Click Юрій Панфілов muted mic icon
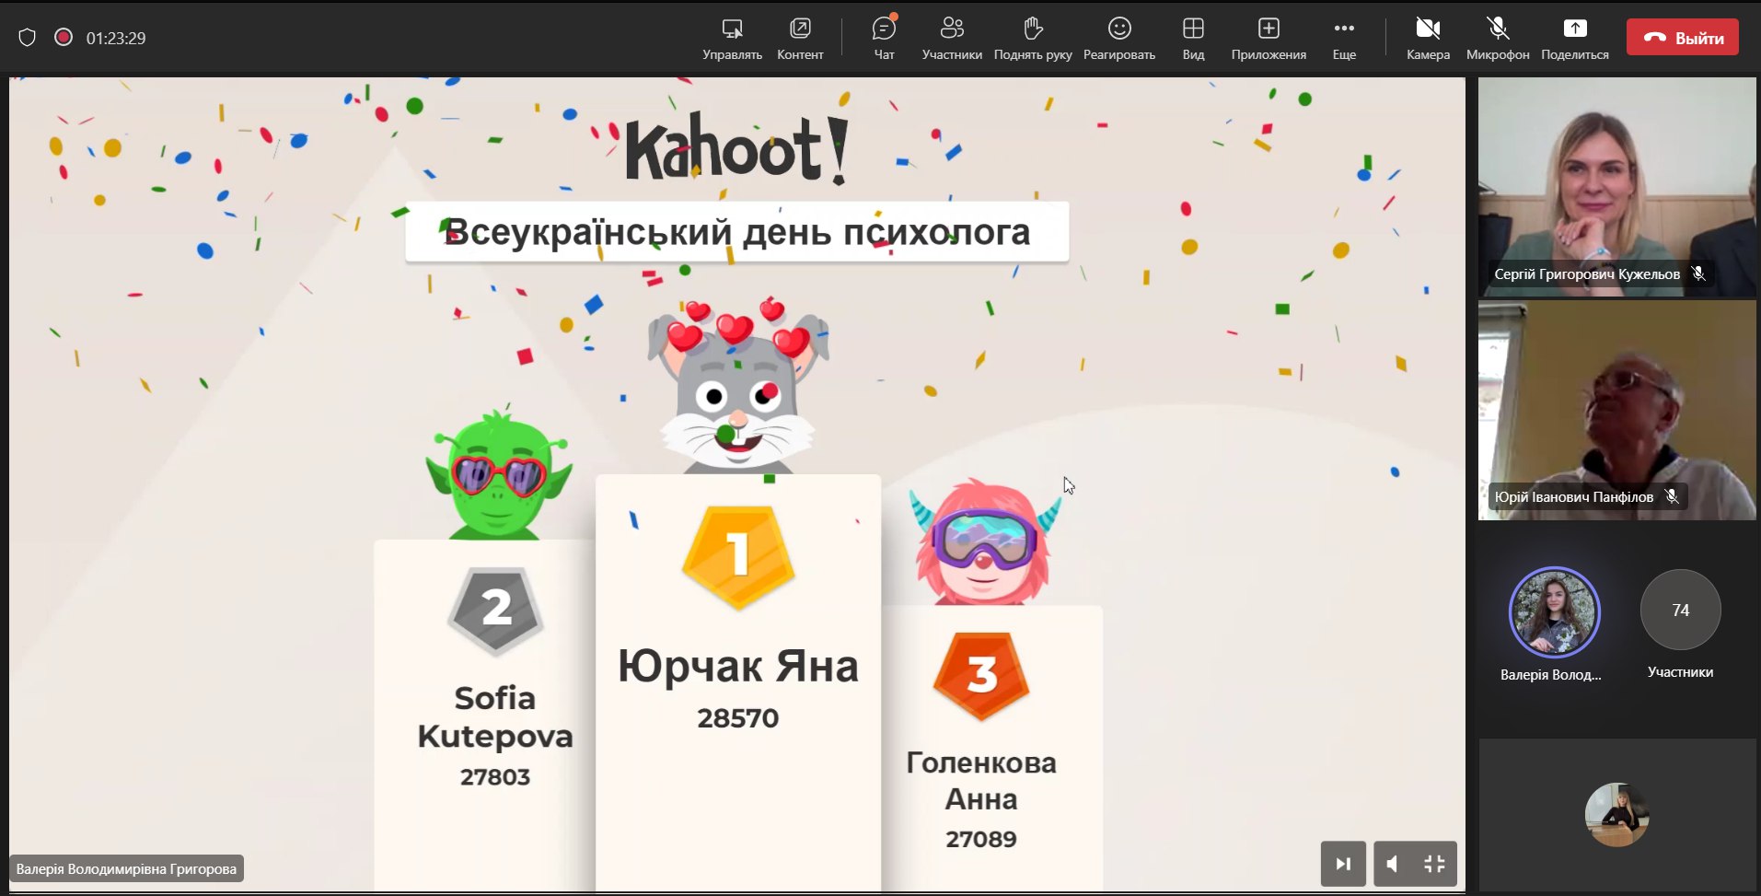The image size is (1761, 896). click(1672, 496)
